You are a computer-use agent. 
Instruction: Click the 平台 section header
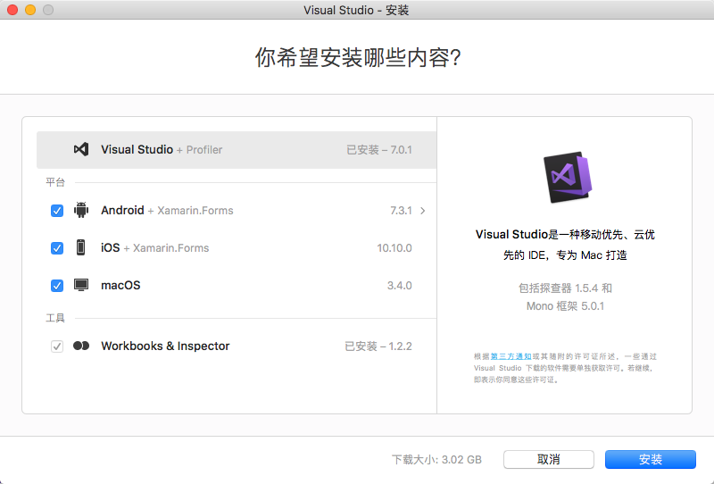click(55, 182)
